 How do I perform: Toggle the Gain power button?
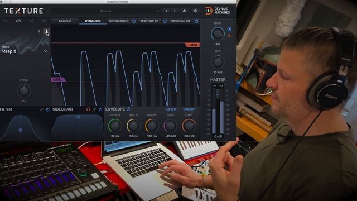[229, 29]
